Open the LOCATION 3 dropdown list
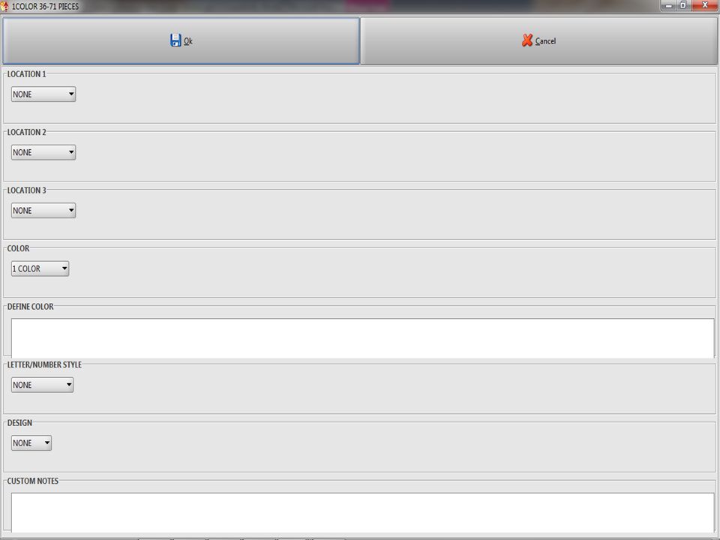The height and width of the screenshot is (540, 720). coord(43,210)
